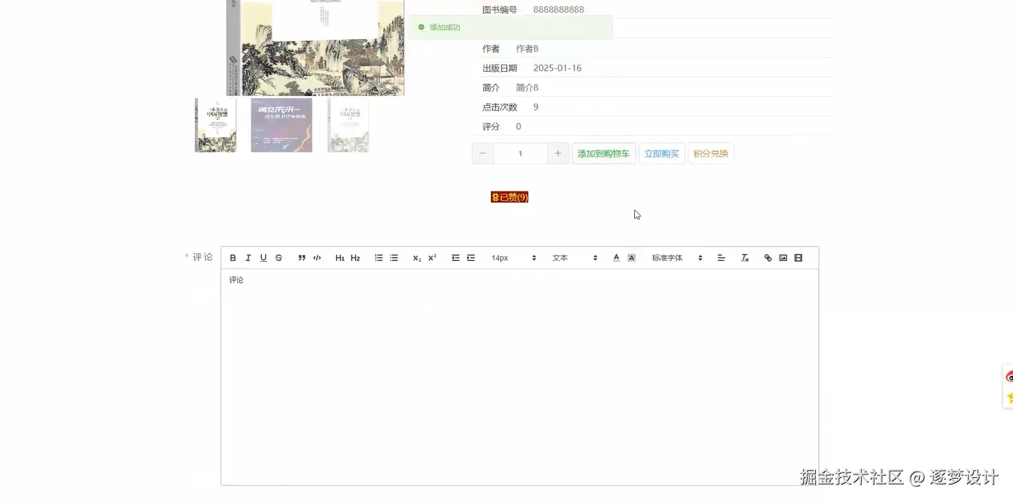Expand the 文本 paragraph style dropdown
The height and width of the screenshot is (501, 1013).
[571, 257]
